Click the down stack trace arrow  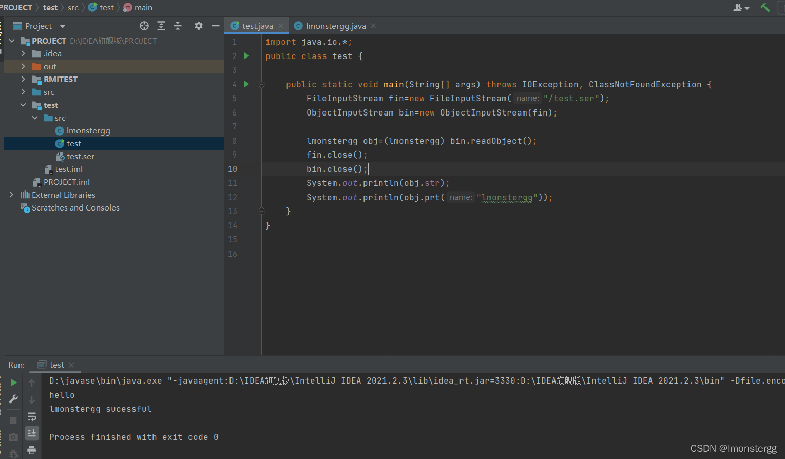[x=32, y=399]
